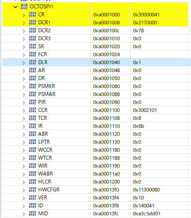Click DCR1 value 0x2170000

(x=145, y=23)
